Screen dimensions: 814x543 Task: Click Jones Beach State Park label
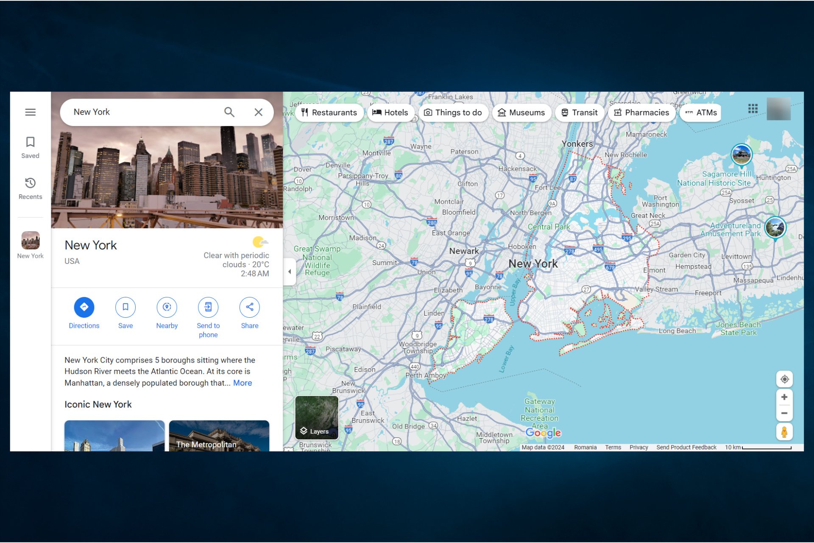[x=739, y=329]
